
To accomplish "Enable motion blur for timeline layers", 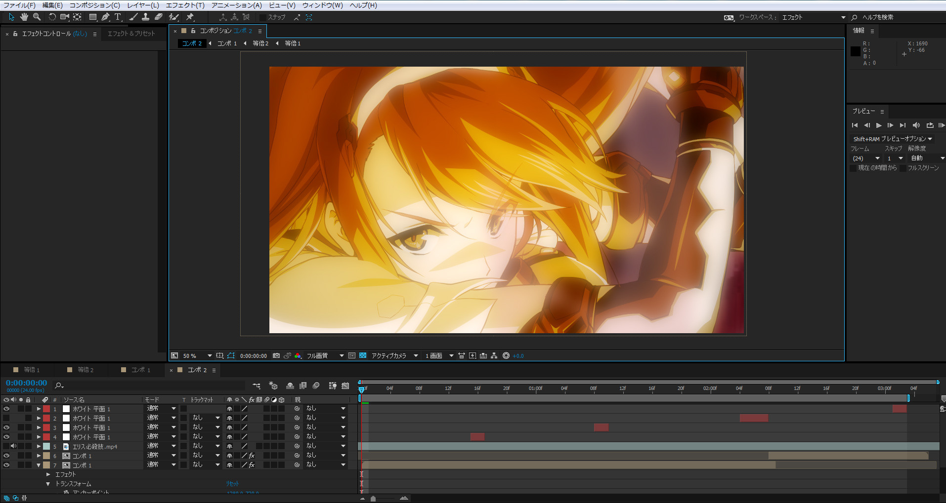I will point(316,386).
